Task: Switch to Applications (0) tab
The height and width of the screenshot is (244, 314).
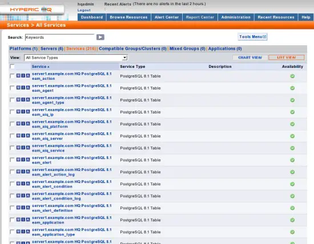Action: click(x=225, y=48)
